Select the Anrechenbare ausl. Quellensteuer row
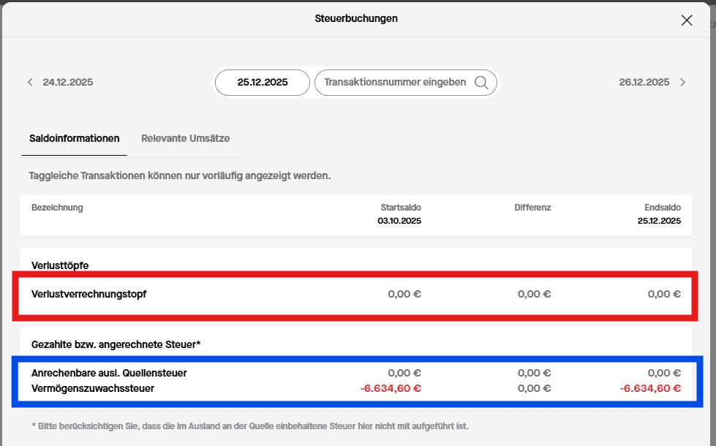Screen dimensions: 716x446 click(109, 374)
